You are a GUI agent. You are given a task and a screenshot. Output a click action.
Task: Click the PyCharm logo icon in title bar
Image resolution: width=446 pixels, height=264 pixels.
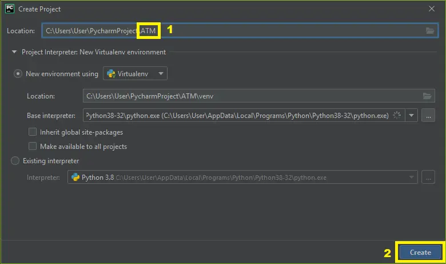coord(10,9)
